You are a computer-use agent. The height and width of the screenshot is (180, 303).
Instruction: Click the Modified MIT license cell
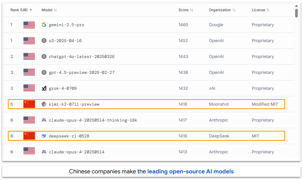coord(265,104)
